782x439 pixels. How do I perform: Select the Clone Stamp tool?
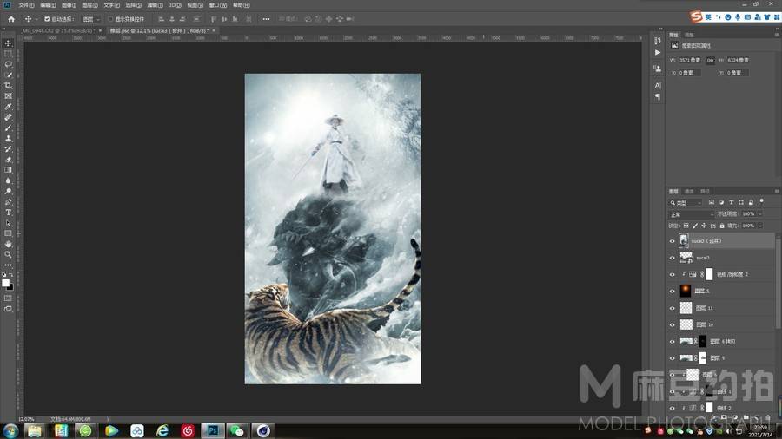pos(8,138)
